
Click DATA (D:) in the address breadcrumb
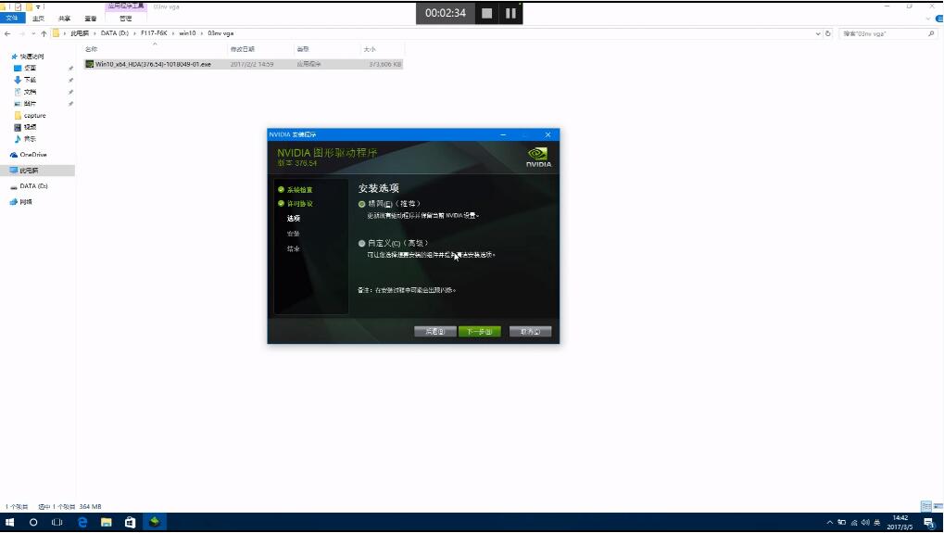tap(114, 33)
